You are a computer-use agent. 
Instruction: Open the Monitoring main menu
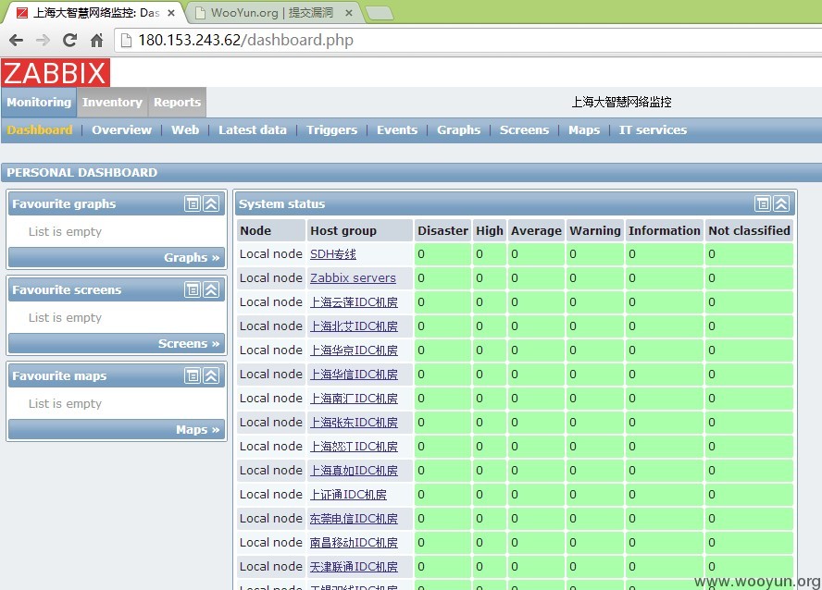[39, 102]
